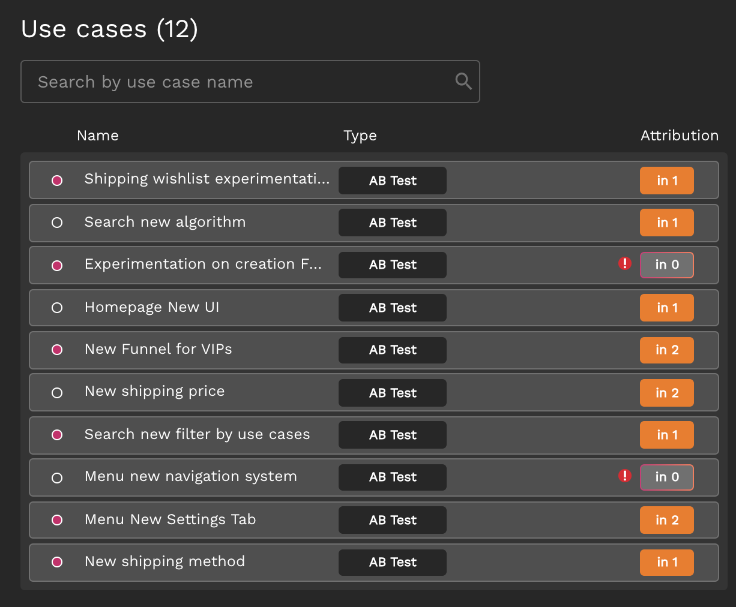Viewport: 736px width, 607px height.
Task: Click the search magnifier icon
Action: point(463,81)
